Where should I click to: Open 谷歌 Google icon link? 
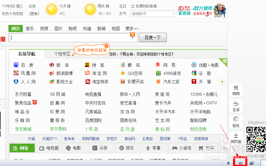point(194,73)
